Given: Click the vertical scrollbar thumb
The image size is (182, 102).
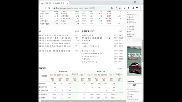Looking at the screenshot, I should coord(143,51).
